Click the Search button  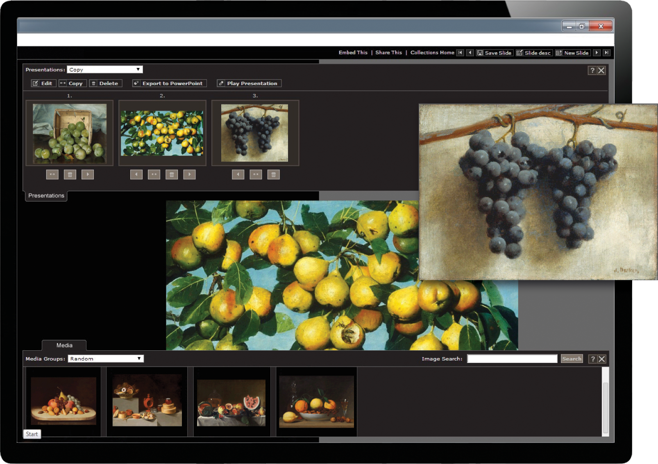pos(572,359)
